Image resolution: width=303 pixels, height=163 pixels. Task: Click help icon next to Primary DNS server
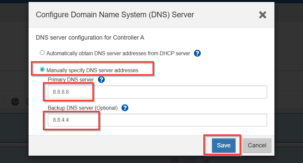(102, 80)
